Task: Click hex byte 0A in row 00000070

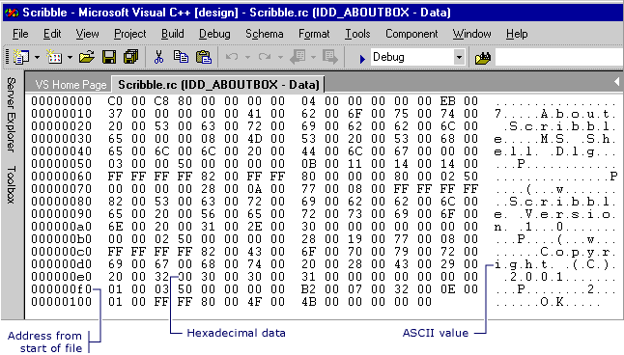Action: click(255, 189)
